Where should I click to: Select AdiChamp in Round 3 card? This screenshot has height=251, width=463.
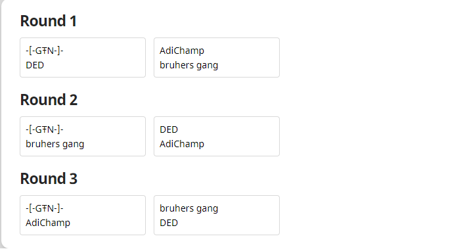(x=48, y=223)
